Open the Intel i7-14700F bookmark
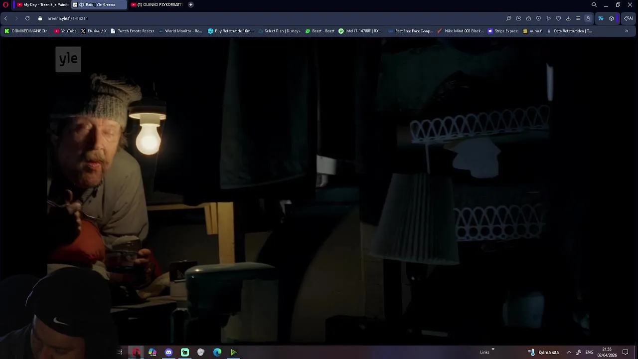 pyautogui.click(x=359, y=31)
